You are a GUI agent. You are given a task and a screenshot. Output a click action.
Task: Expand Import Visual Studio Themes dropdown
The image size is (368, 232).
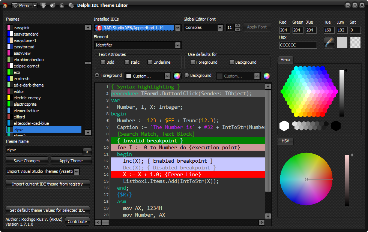click(x=77, y=172)
